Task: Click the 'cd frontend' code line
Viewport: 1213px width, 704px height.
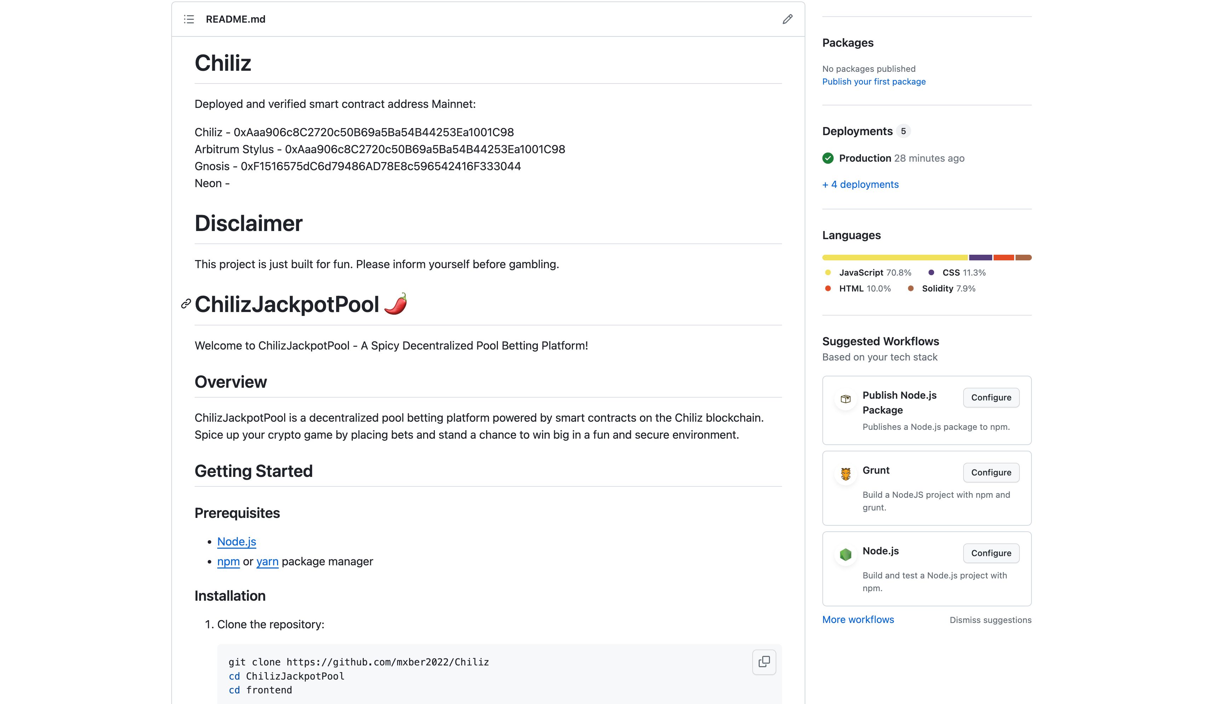Action: coord(260,690)
